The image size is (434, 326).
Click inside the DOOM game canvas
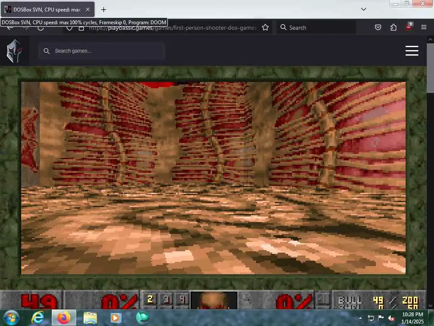[214, 178]
